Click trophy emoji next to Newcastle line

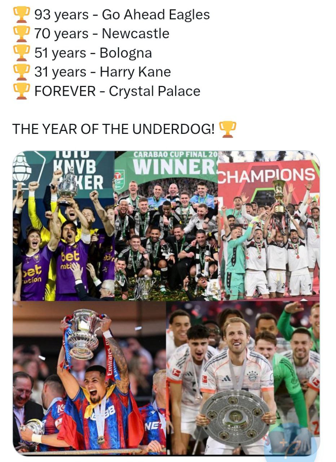point(21,34)
